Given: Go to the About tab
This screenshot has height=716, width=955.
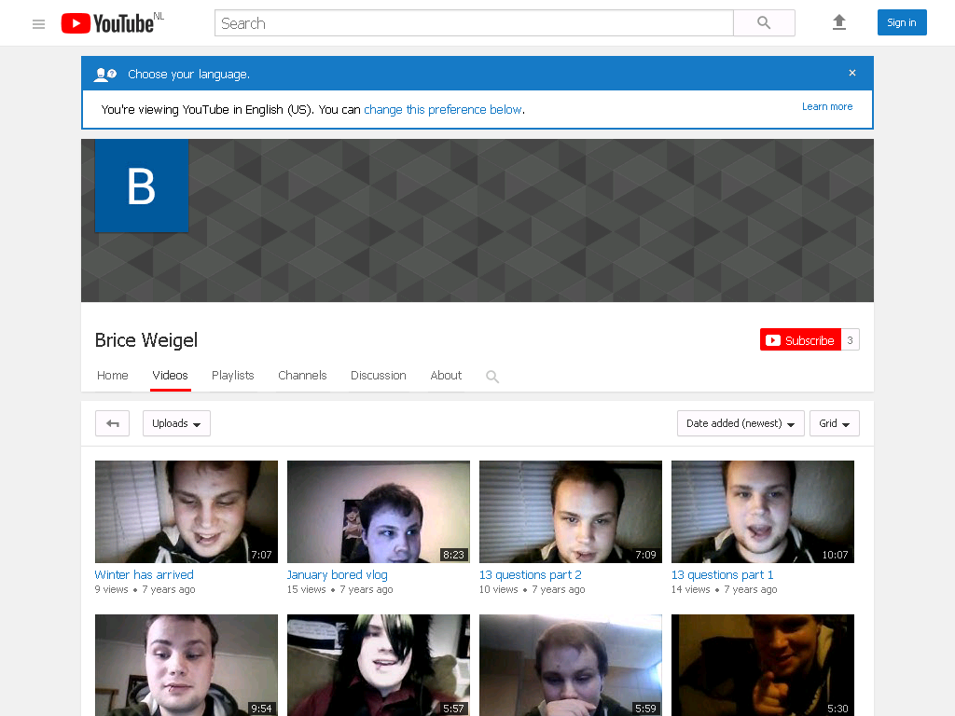Looking at the screenshot, I should pos(446,375).
